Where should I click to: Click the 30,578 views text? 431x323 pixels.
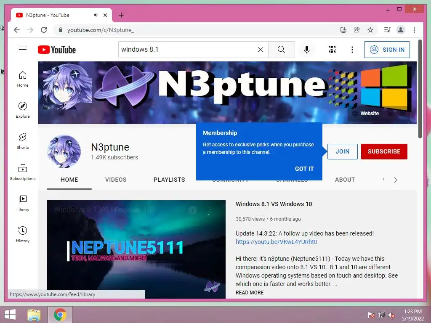pos(250,219)
